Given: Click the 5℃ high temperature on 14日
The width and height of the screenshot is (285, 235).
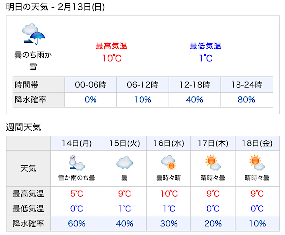Looking at the screenshot, I should pyautogui.click(x=77, y=194).
